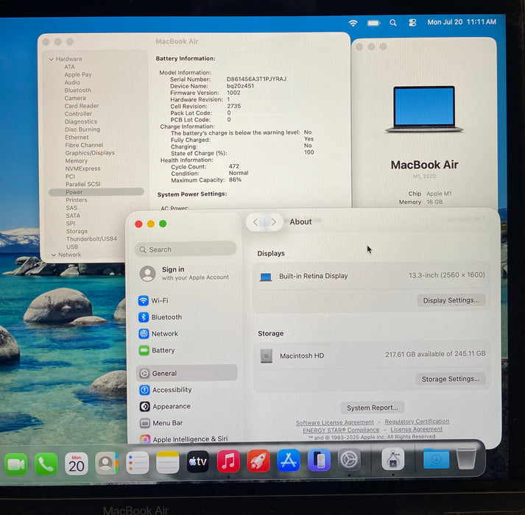Open Music app in the Dock
The height and width of the screenshot is (515, 525).
point(228,461)
